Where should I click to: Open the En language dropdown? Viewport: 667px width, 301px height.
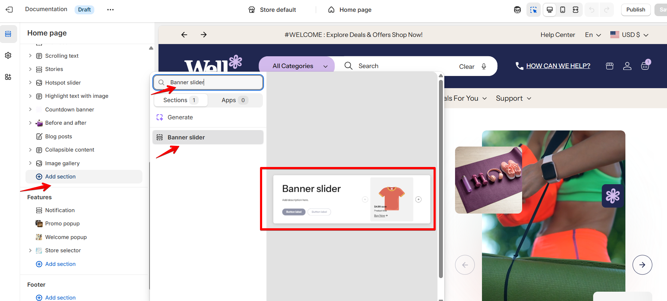coord(593,35)
